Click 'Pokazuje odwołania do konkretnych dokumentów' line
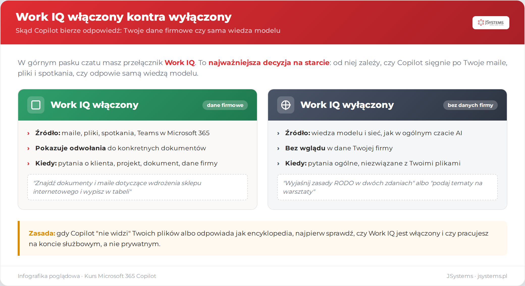Viewport: 525px width, 286px height. coord(121,148)
